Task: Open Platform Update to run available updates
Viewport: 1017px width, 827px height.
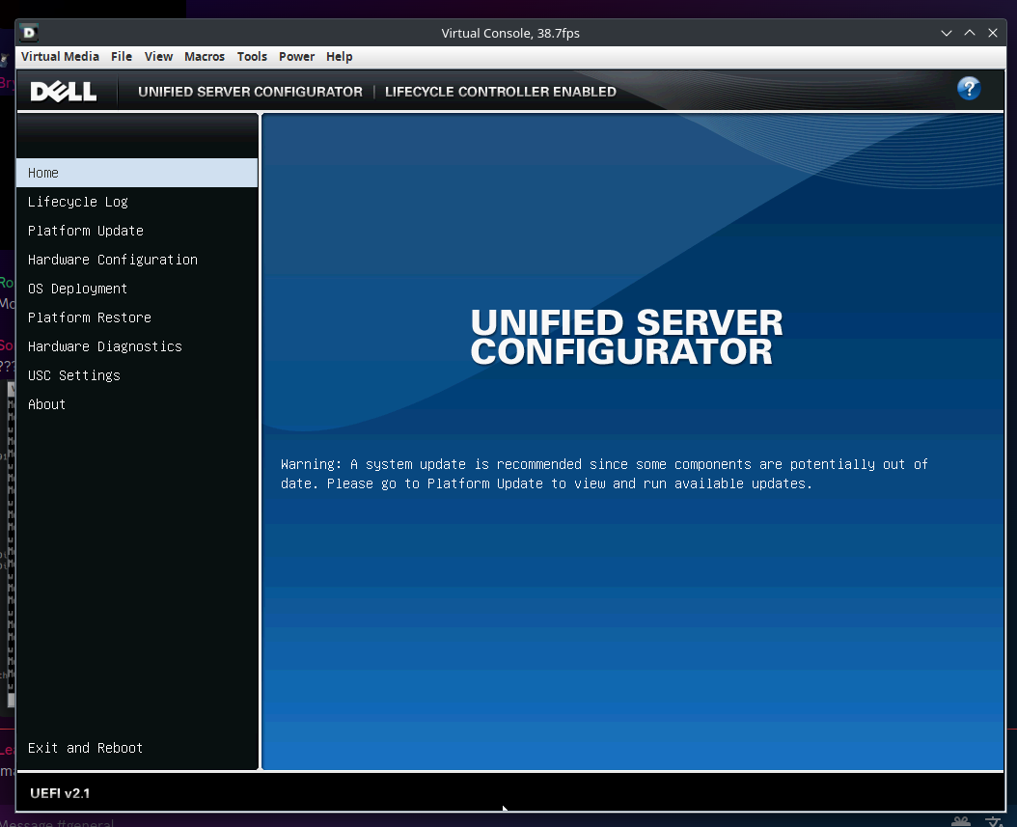Action: [x=85, y=231]
